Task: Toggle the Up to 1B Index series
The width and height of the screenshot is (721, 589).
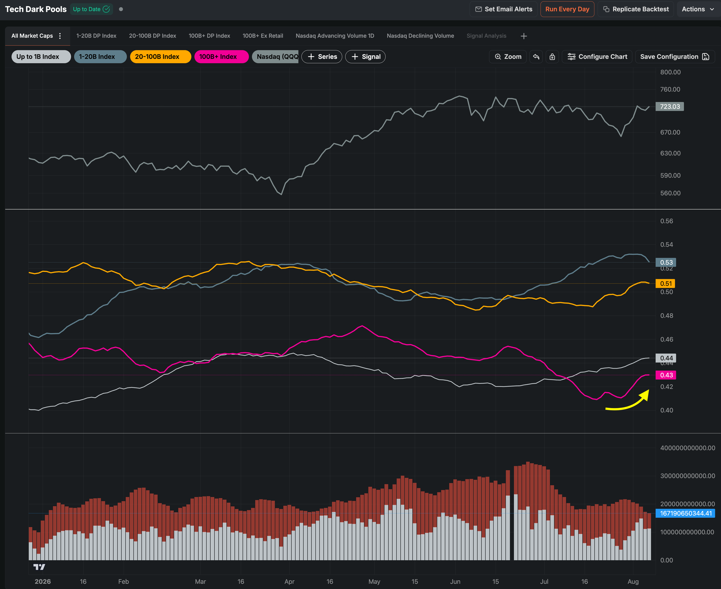Action: coord(41,57)
